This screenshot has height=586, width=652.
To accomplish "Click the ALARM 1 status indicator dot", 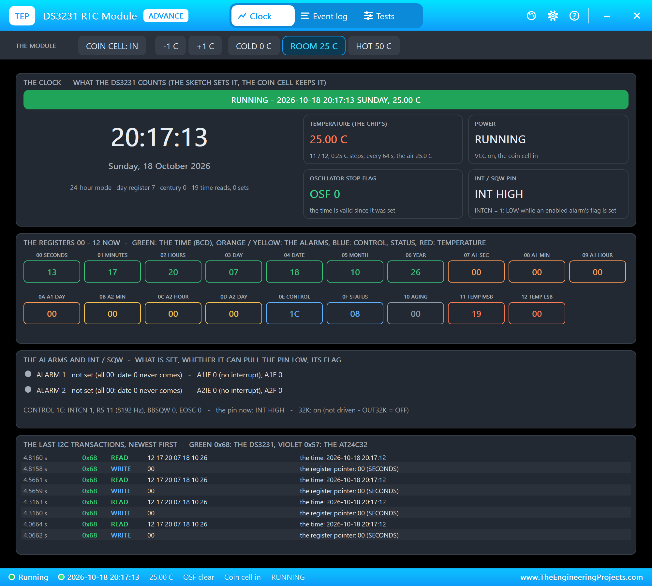I will [x=28, y=374].
